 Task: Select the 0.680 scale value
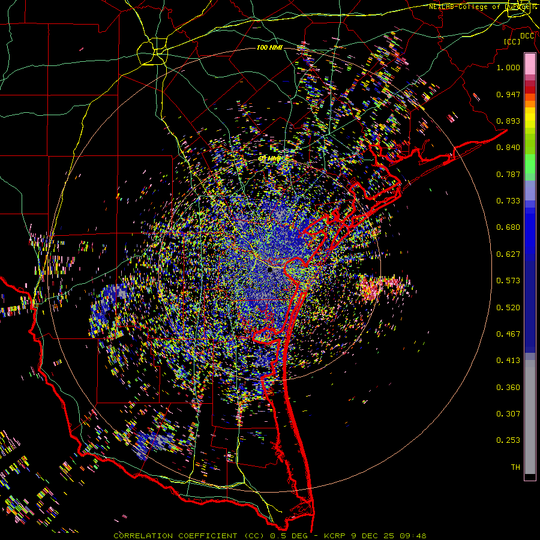(508, 227)
